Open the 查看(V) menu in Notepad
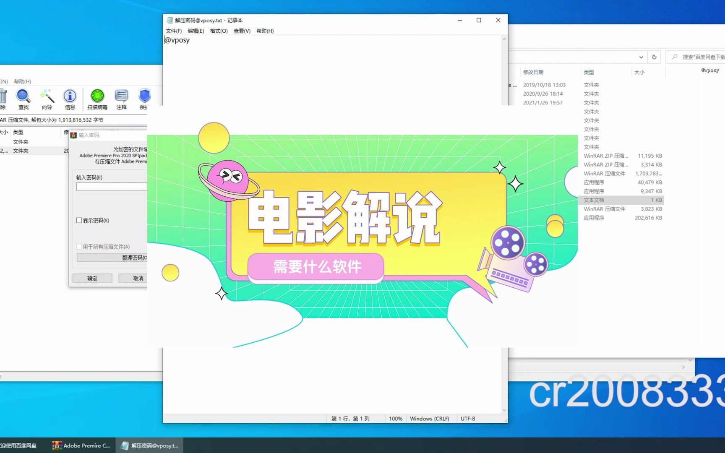The width and height of the screenshot is (725, 453). [242, 31]
